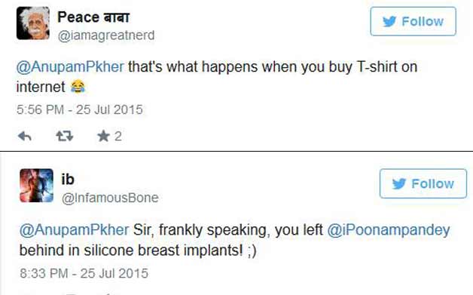Open the @iamagreatnerd handle

(x=106, y=35)
